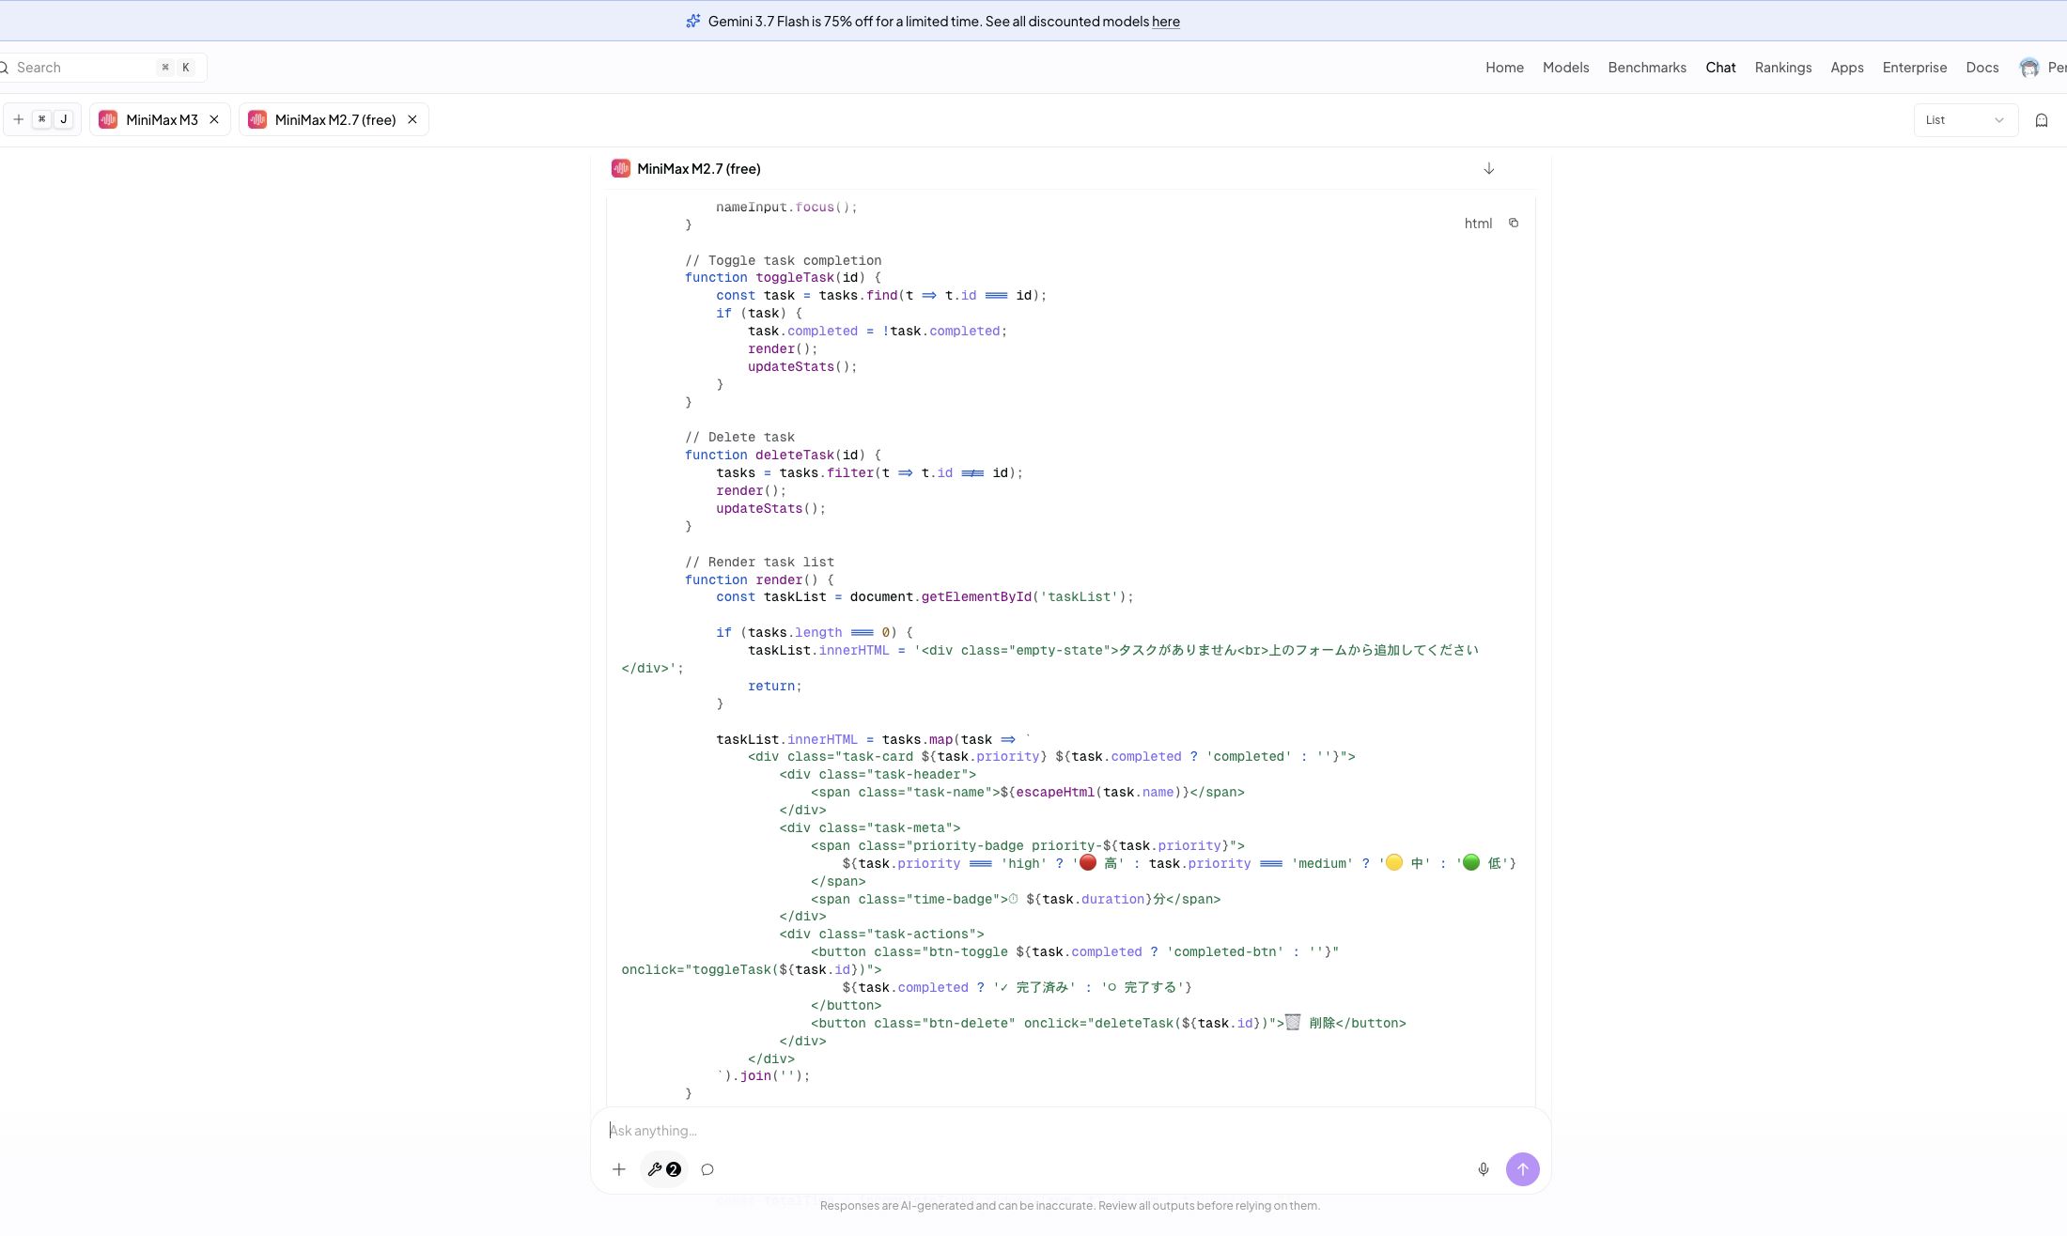Attach a file with the plus icon
The image size is (2067, 1236).
618,1169
